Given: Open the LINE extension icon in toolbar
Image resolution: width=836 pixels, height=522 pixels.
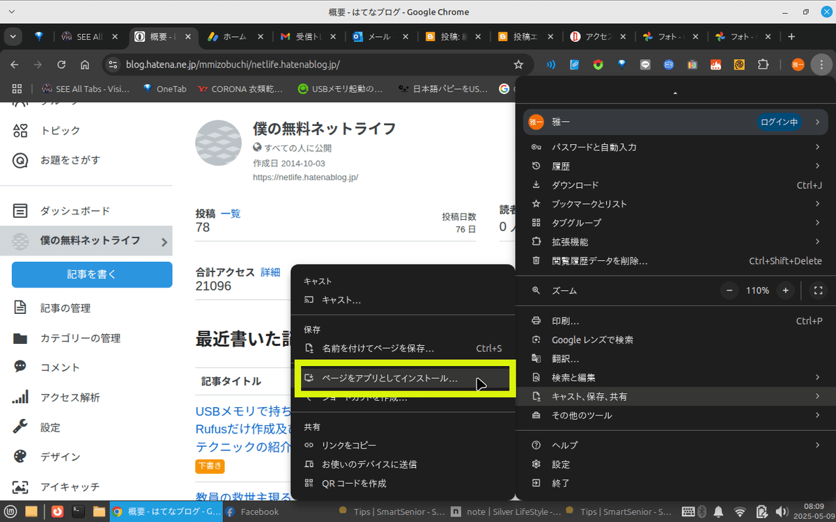Looking at the screenshot, I should tap(644, 64).
